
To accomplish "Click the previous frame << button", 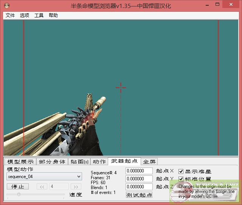I will [42, 186].
